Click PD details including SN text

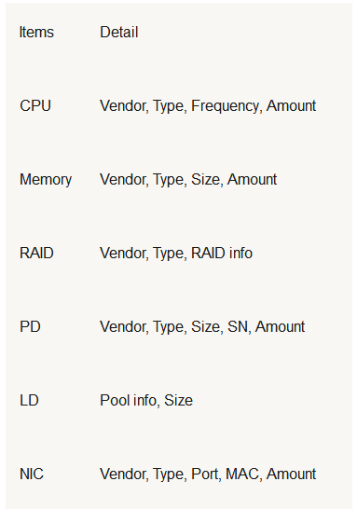click(202, 327)
